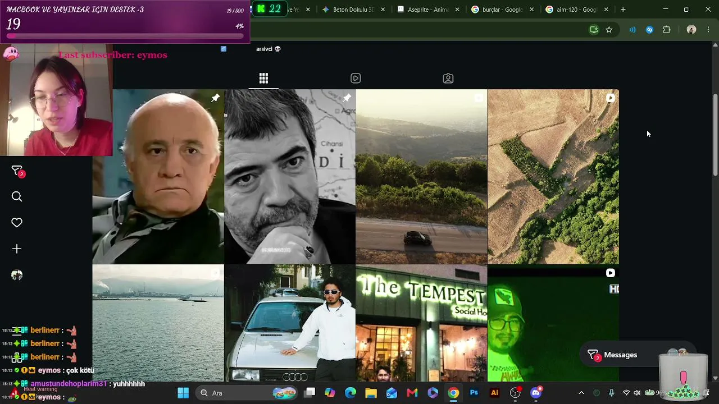This screenshot has width=719, height=404.
Task: Open Adobe Illustrator from the taskbar
Action: coord(494,393)
